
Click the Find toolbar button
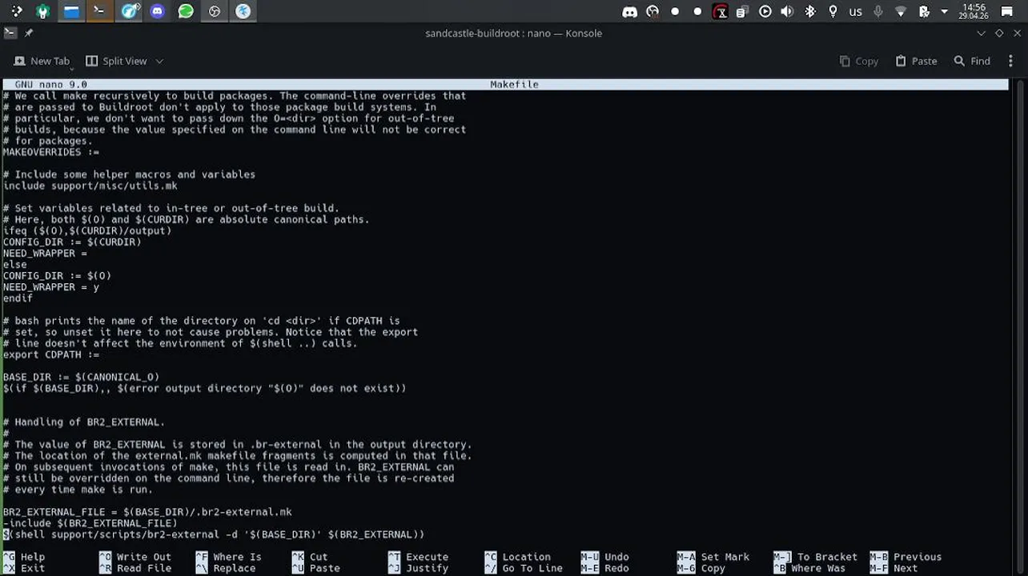pos(972,61)
